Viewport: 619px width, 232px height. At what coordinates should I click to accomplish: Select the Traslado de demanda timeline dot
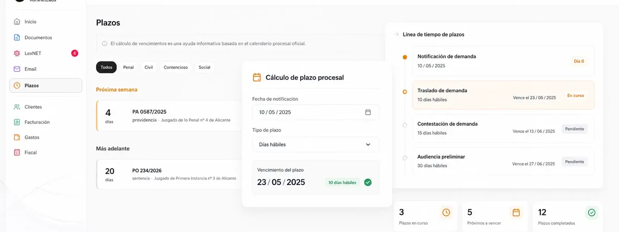coord(404,91)
